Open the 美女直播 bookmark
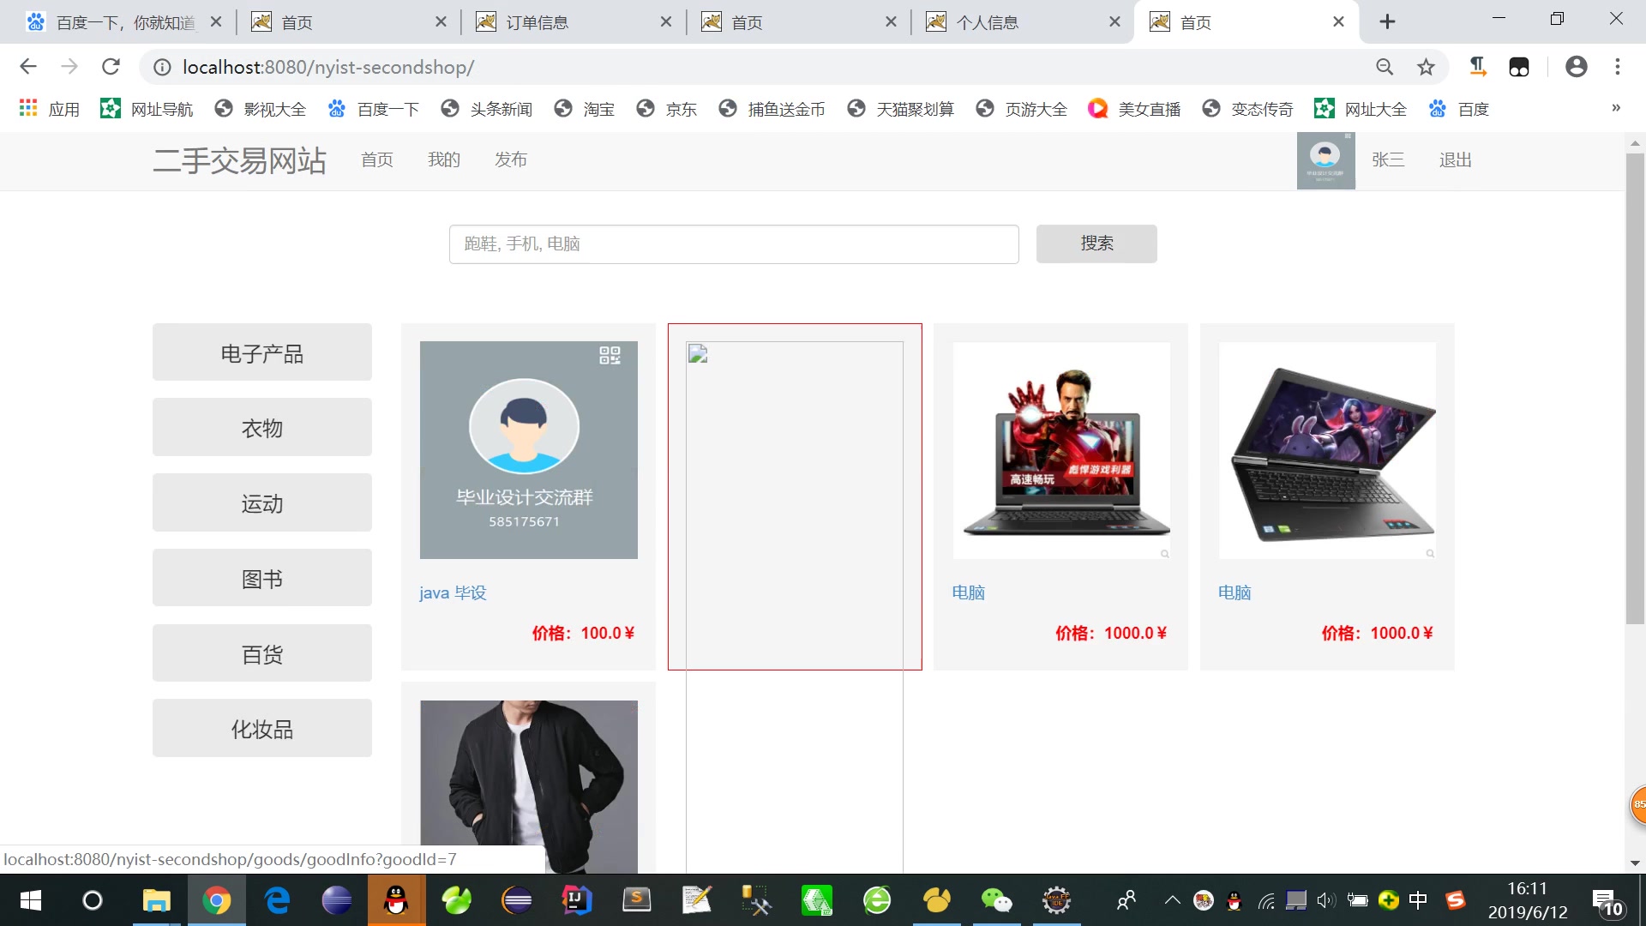 (1135, 109)
